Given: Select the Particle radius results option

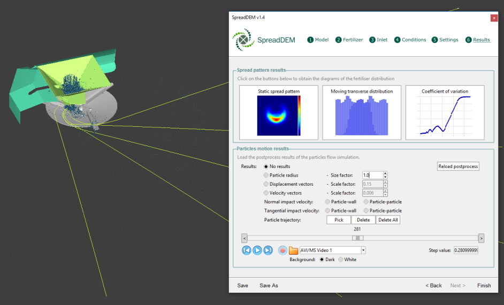Looking at the screenshot, I should [x=266, y=175].
